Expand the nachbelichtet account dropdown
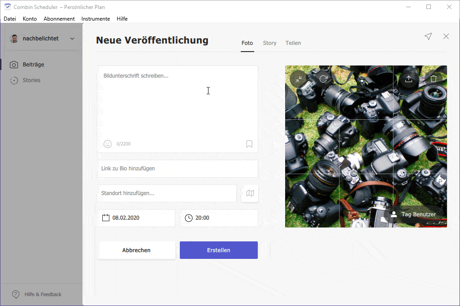 coord(72,39)
